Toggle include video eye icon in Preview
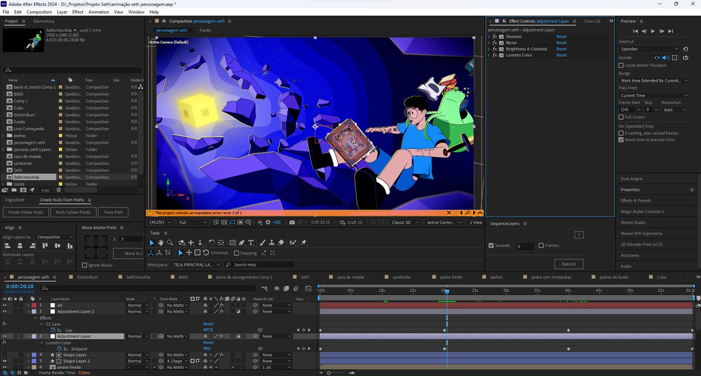Screen dimensions: 701x376 coord(657,58)
